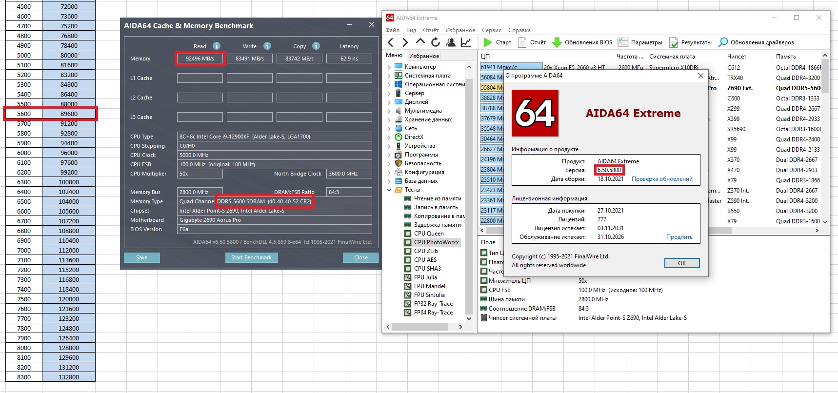This screenshot has width=838, height=393.
Task: Open the Сервис menu
Action: 492,30
